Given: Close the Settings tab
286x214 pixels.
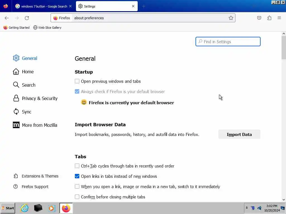Looking at the screenshot, I should 133,6.
